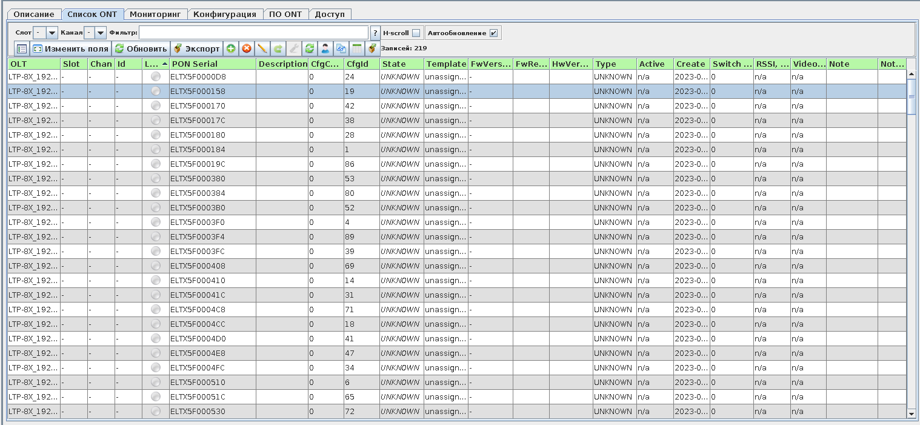The width and height of the screenshot is (920, 425).
Task: Toggle the Автообновление checkbox
Action: tap(493, 33)
